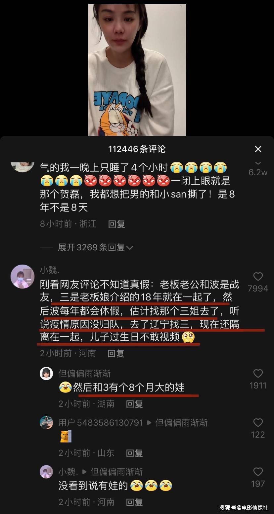Image resolution: width=274 pixels, height=514 pixels.
Task: Open username 但偏偏雨渐渐 profile link
Action: tap(85, 374)
